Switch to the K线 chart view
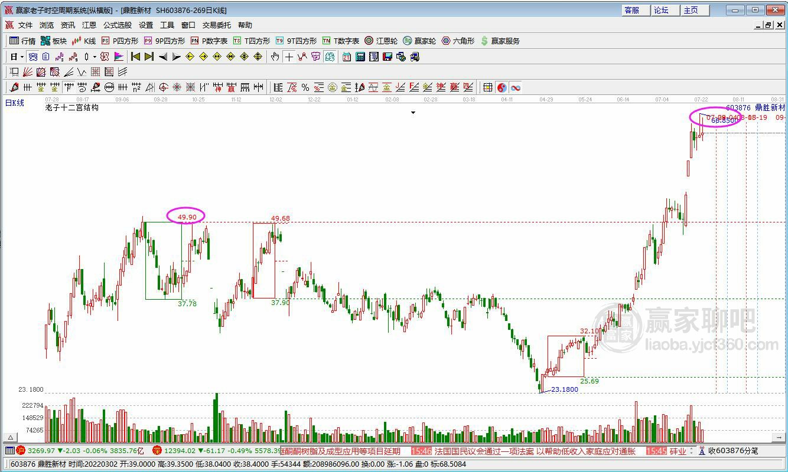The image size is (788, 472). (x=83, y=41)
